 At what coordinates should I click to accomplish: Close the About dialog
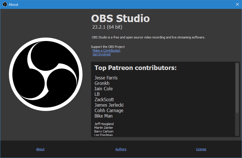[237, 4]
